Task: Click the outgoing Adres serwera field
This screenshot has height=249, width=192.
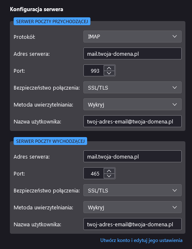Action: coord(133,157)
